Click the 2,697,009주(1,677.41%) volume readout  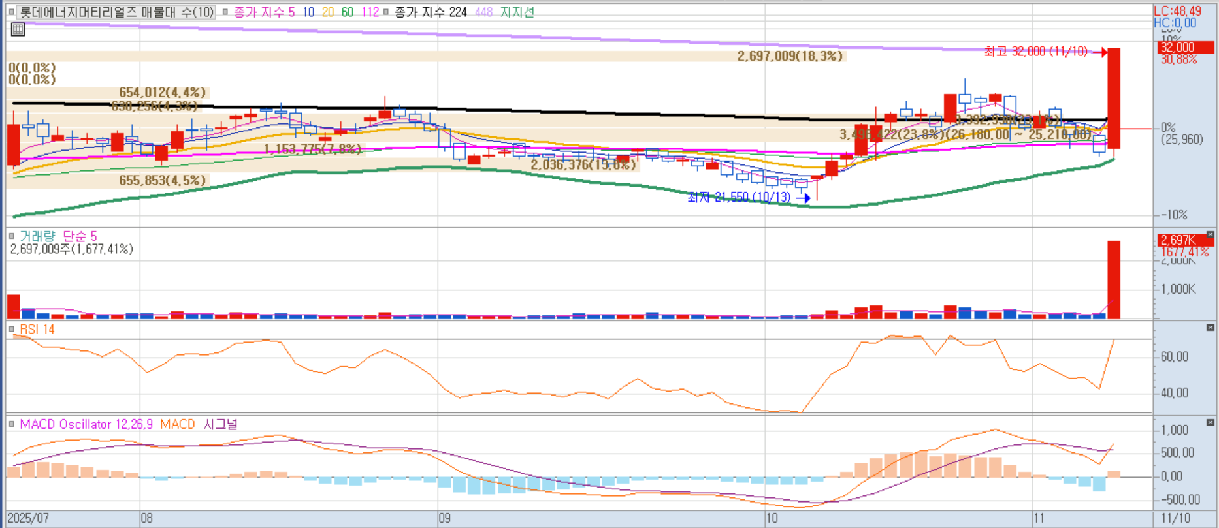tap(72, 249)
